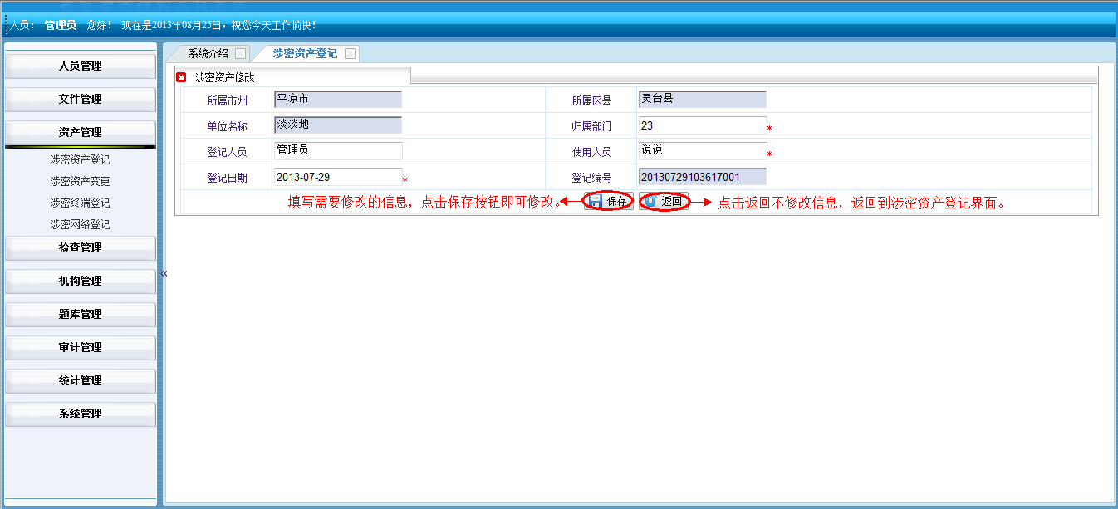Click the 保存 button to save changes
The width and height of the screenshot is (1118, 509).
609,201
